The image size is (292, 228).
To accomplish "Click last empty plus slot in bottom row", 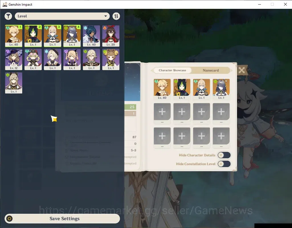I will click(221, 136).
